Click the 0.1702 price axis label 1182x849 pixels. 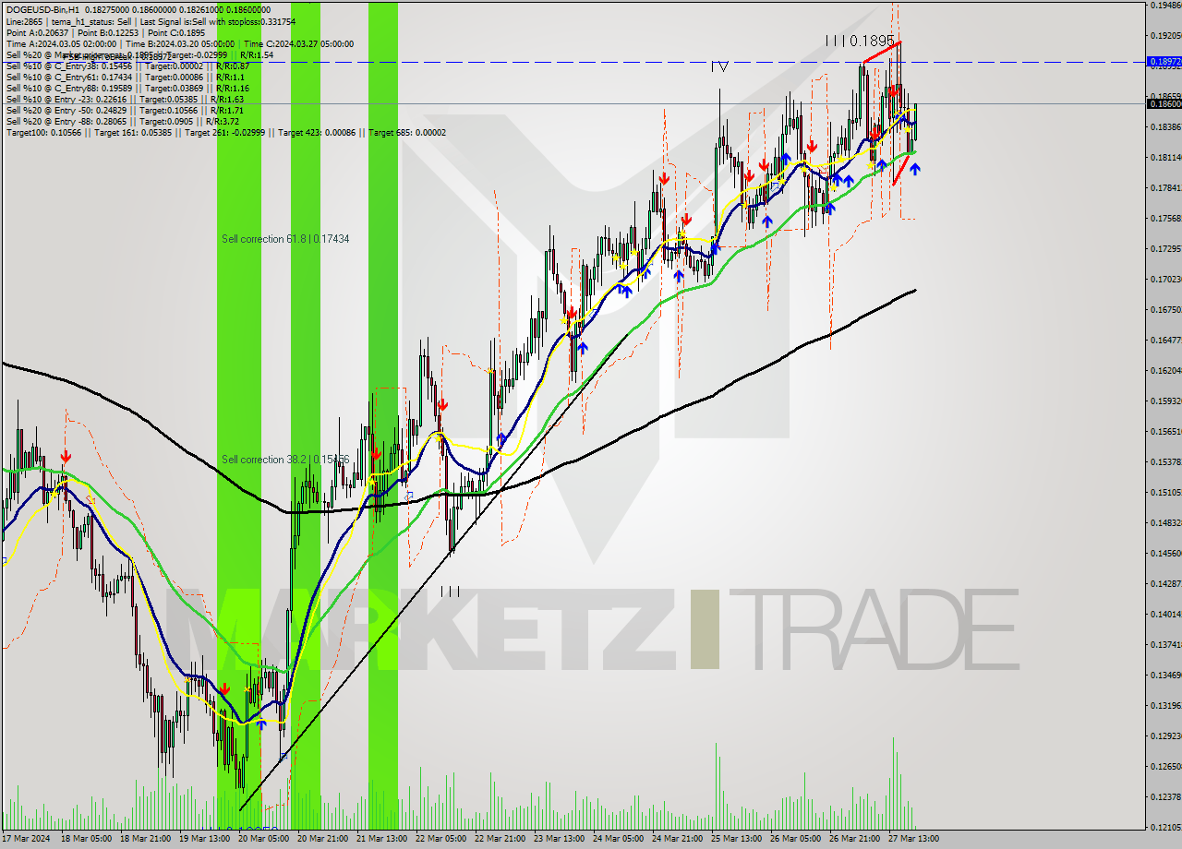click(1165, 280)
